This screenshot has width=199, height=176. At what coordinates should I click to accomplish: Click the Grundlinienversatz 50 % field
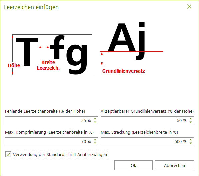pos(147,120)
